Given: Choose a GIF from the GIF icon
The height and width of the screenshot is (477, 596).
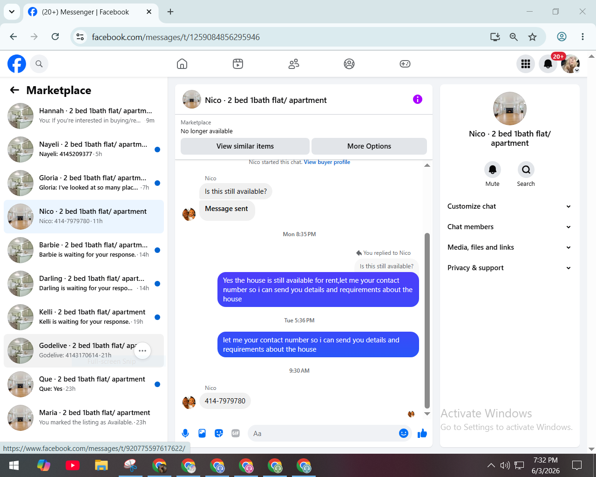Looking at the screenshot, I should pyautogui.click(x=236, y=434).
